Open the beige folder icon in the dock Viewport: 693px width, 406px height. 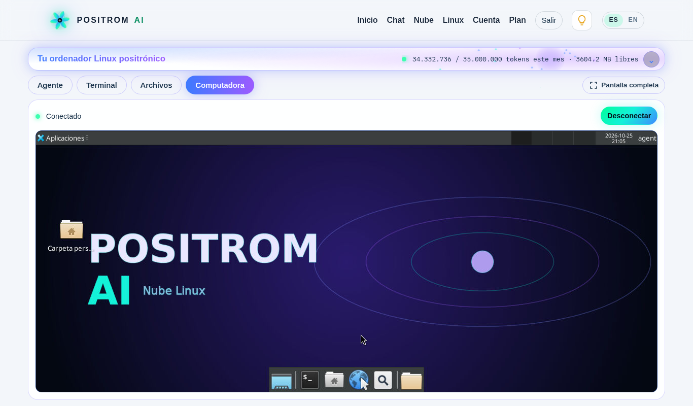tap(411, 380)
